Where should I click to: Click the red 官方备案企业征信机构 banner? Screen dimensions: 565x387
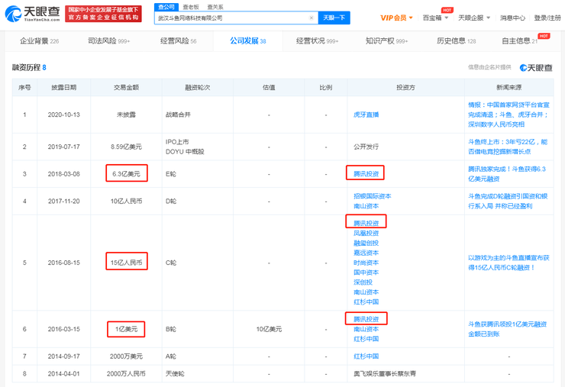coord(103,14)
